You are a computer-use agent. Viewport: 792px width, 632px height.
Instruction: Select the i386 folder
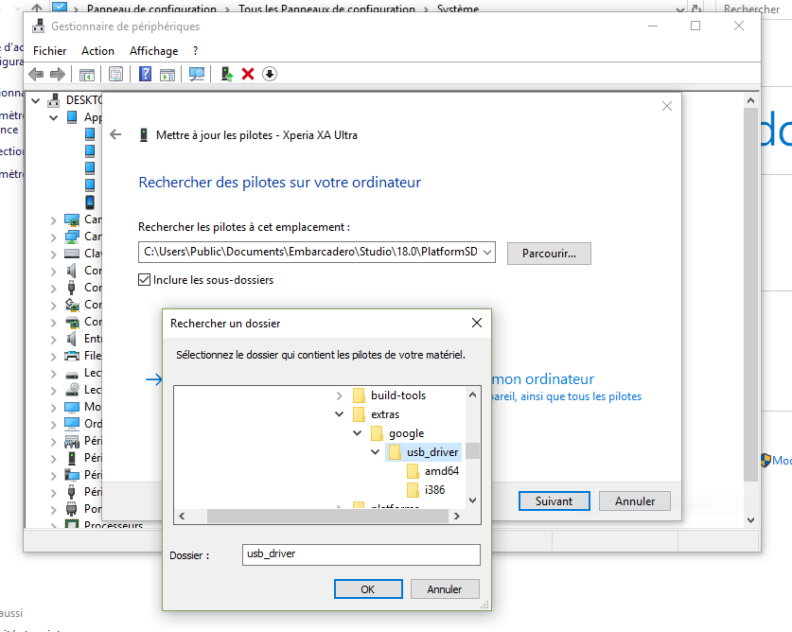pos(427,489)
